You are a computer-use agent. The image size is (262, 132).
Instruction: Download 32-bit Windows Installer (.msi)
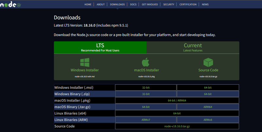(146, 88)
